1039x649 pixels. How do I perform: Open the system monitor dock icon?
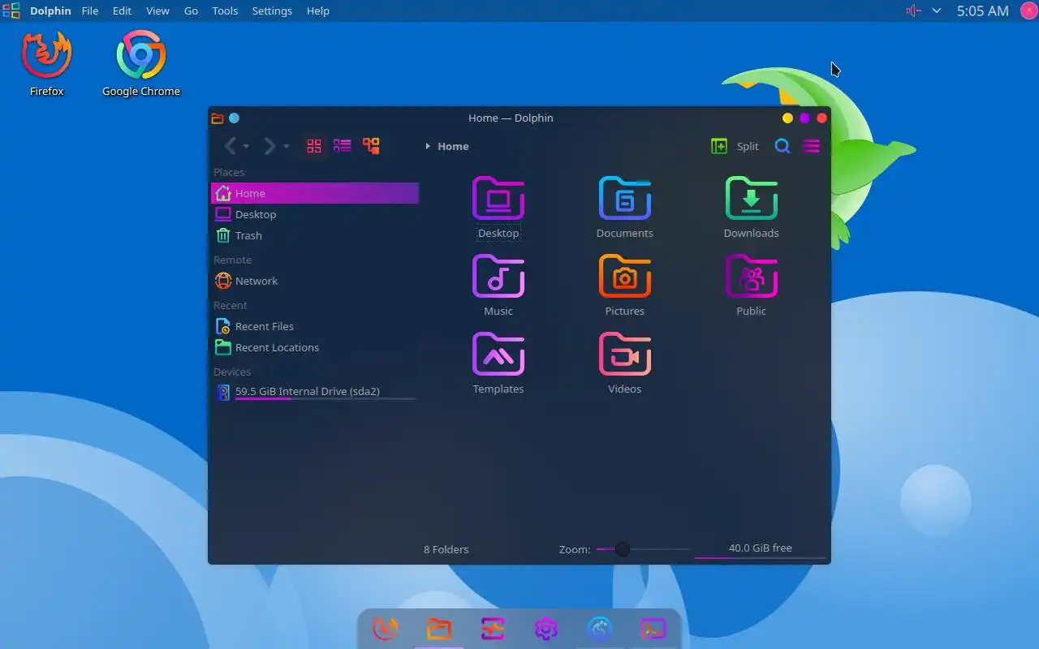click(x=493, y=629)
